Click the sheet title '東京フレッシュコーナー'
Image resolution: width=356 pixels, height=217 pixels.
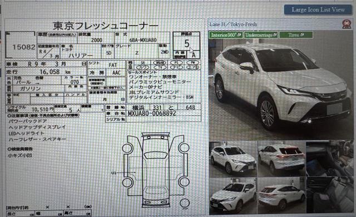coord(105,26)
